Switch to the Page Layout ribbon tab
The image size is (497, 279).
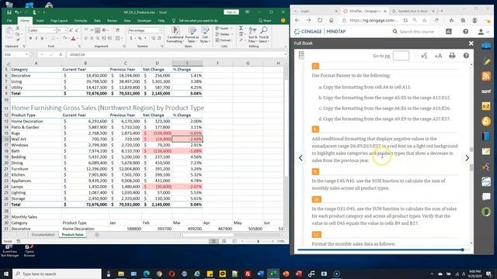pos(59,21)
